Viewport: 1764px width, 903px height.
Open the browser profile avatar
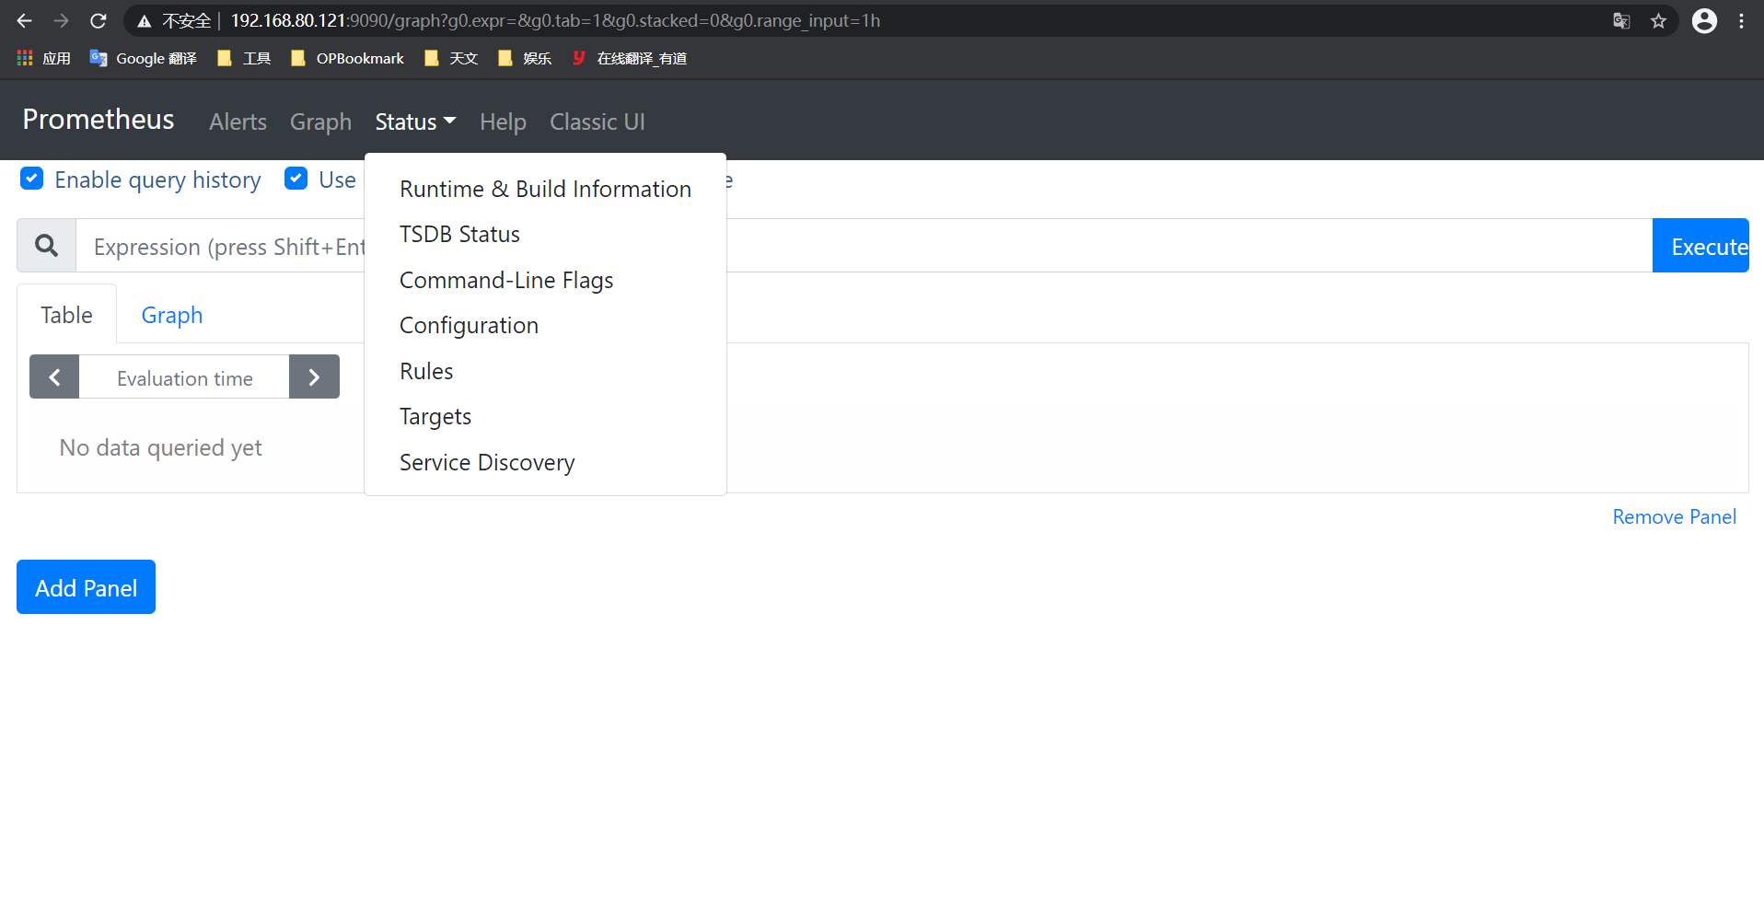tap(1704, 20)
